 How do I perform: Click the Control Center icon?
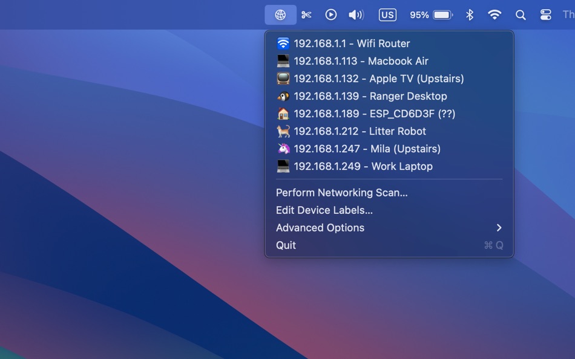pyautogui.click(x=545, y=15)
